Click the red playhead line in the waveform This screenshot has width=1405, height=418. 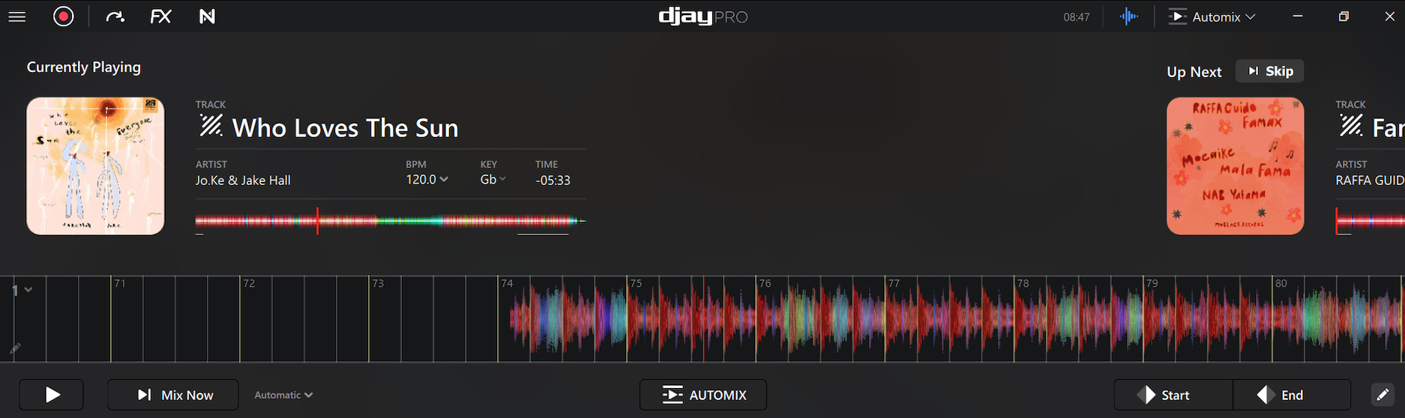tap(703, 319)
